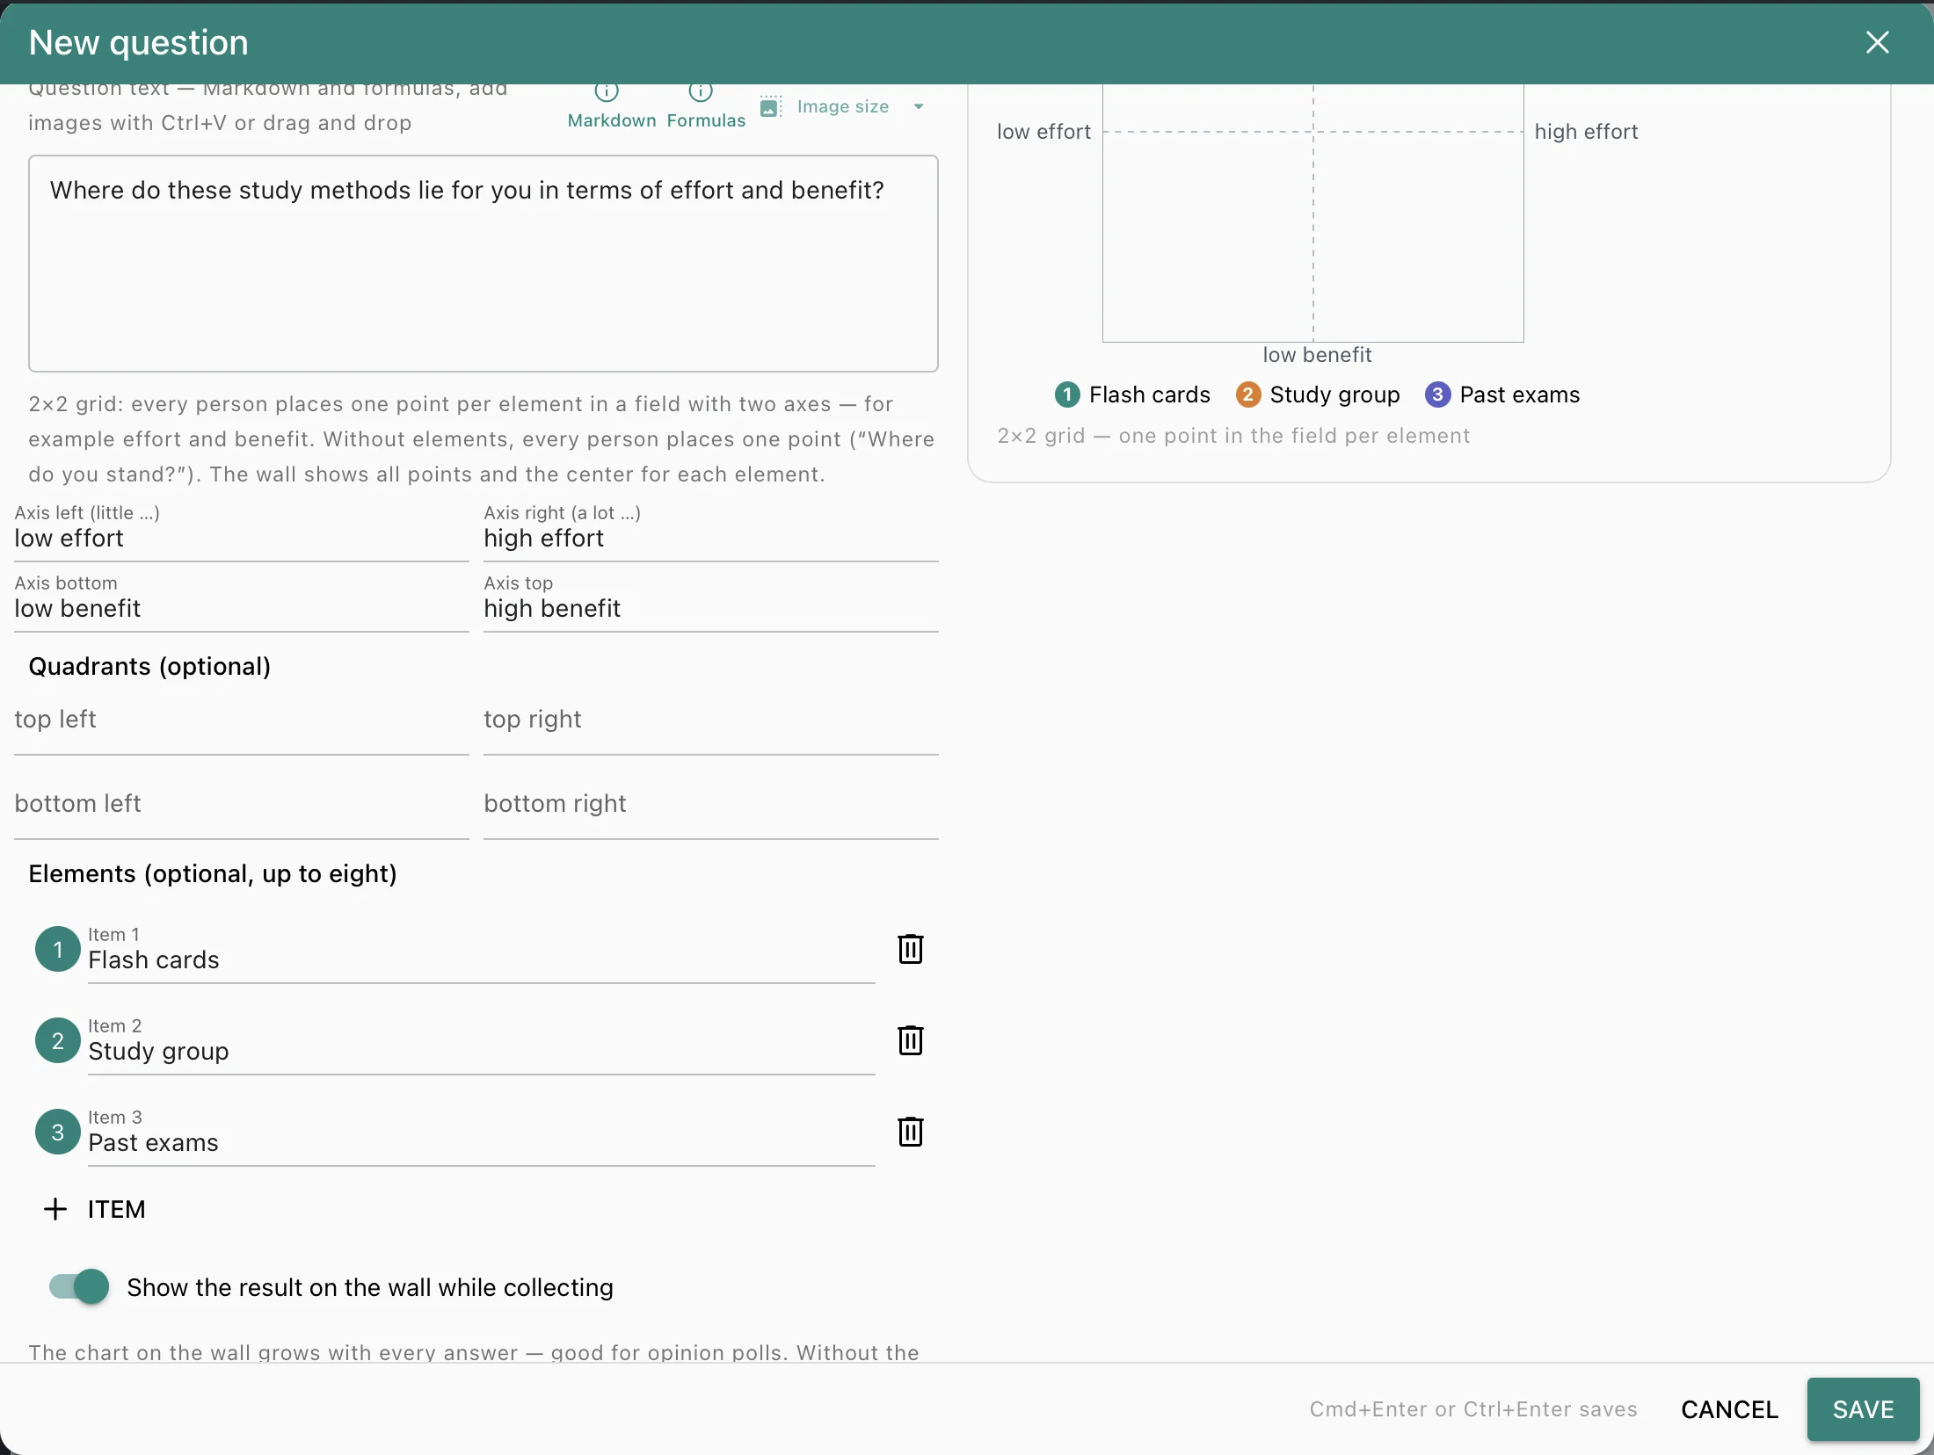
Task: Toggle Show the result on the wall switch
Action: coord(79,1286)
